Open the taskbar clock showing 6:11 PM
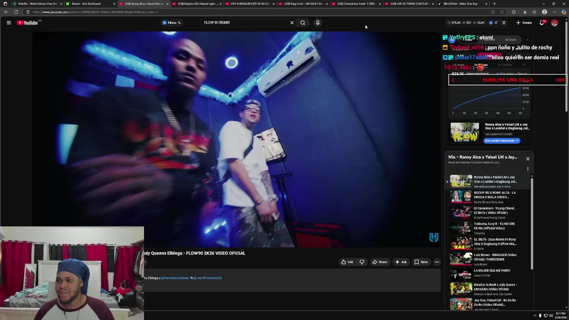The height and width of the screenshot is (320, 569). 560,316
